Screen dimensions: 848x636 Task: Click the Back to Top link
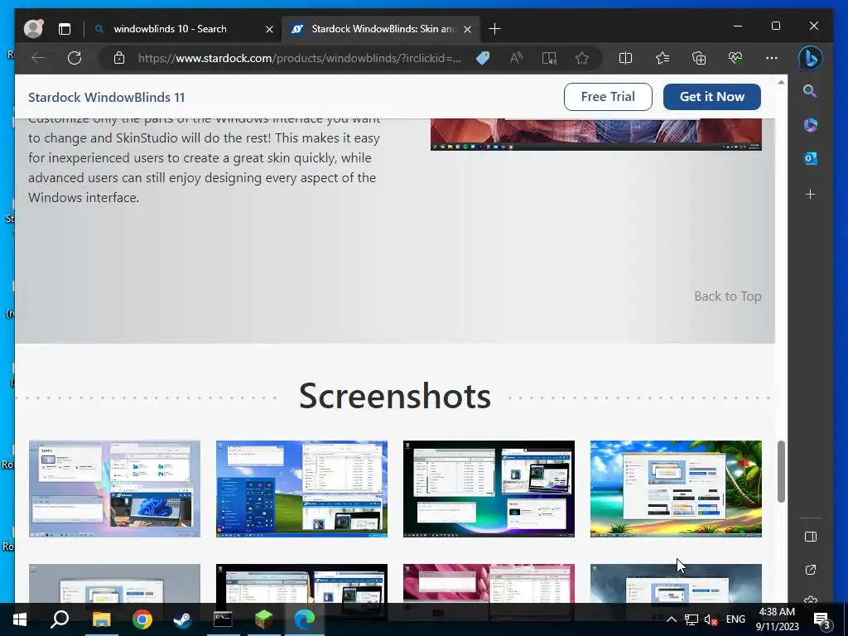(x=727, y=296)
